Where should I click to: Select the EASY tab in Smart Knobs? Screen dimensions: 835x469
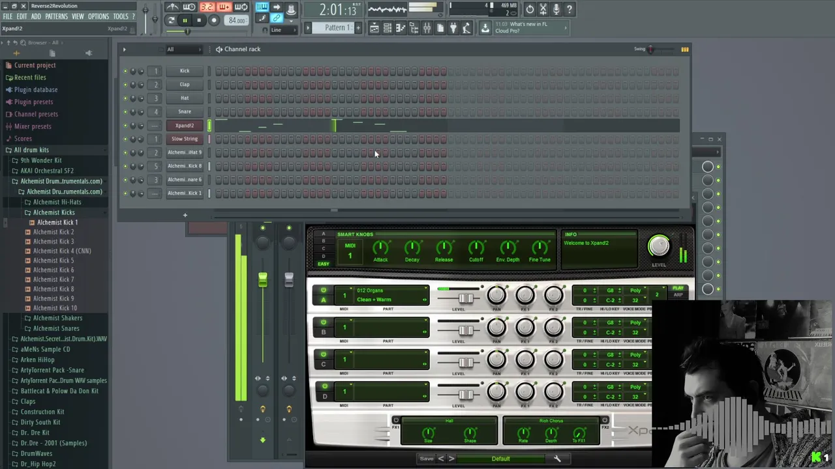324,264
